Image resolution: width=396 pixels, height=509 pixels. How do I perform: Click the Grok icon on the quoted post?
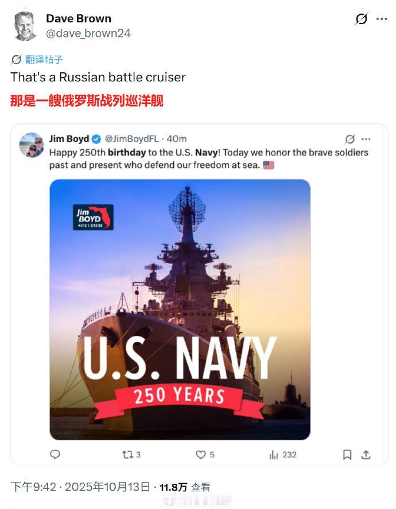(x=350, y=139)
